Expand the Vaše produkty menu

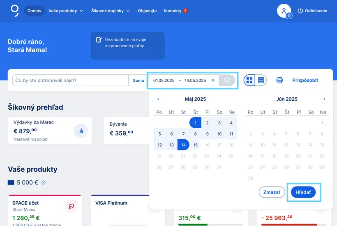tap(66, 11)
